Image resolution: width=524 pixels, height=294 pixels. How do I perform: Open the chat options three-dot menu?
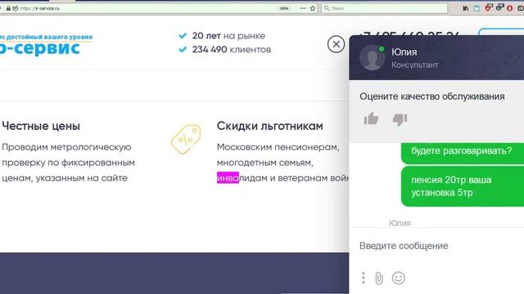364,278
